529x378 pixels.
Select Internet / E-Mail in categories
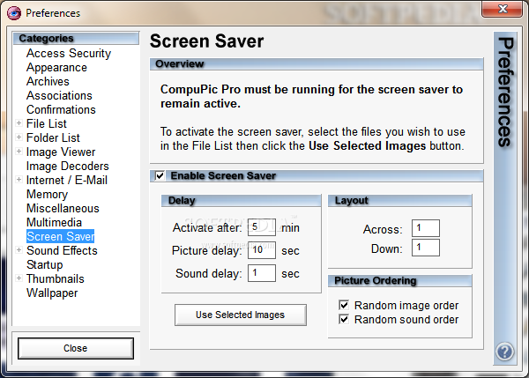(x=67, y=180)
